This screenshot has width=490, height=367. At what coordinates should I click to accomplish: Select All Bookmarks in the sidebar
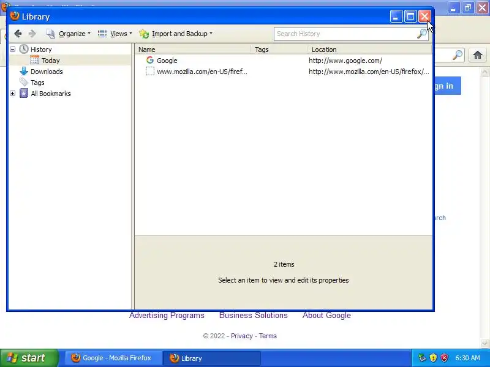pos(51,94)
